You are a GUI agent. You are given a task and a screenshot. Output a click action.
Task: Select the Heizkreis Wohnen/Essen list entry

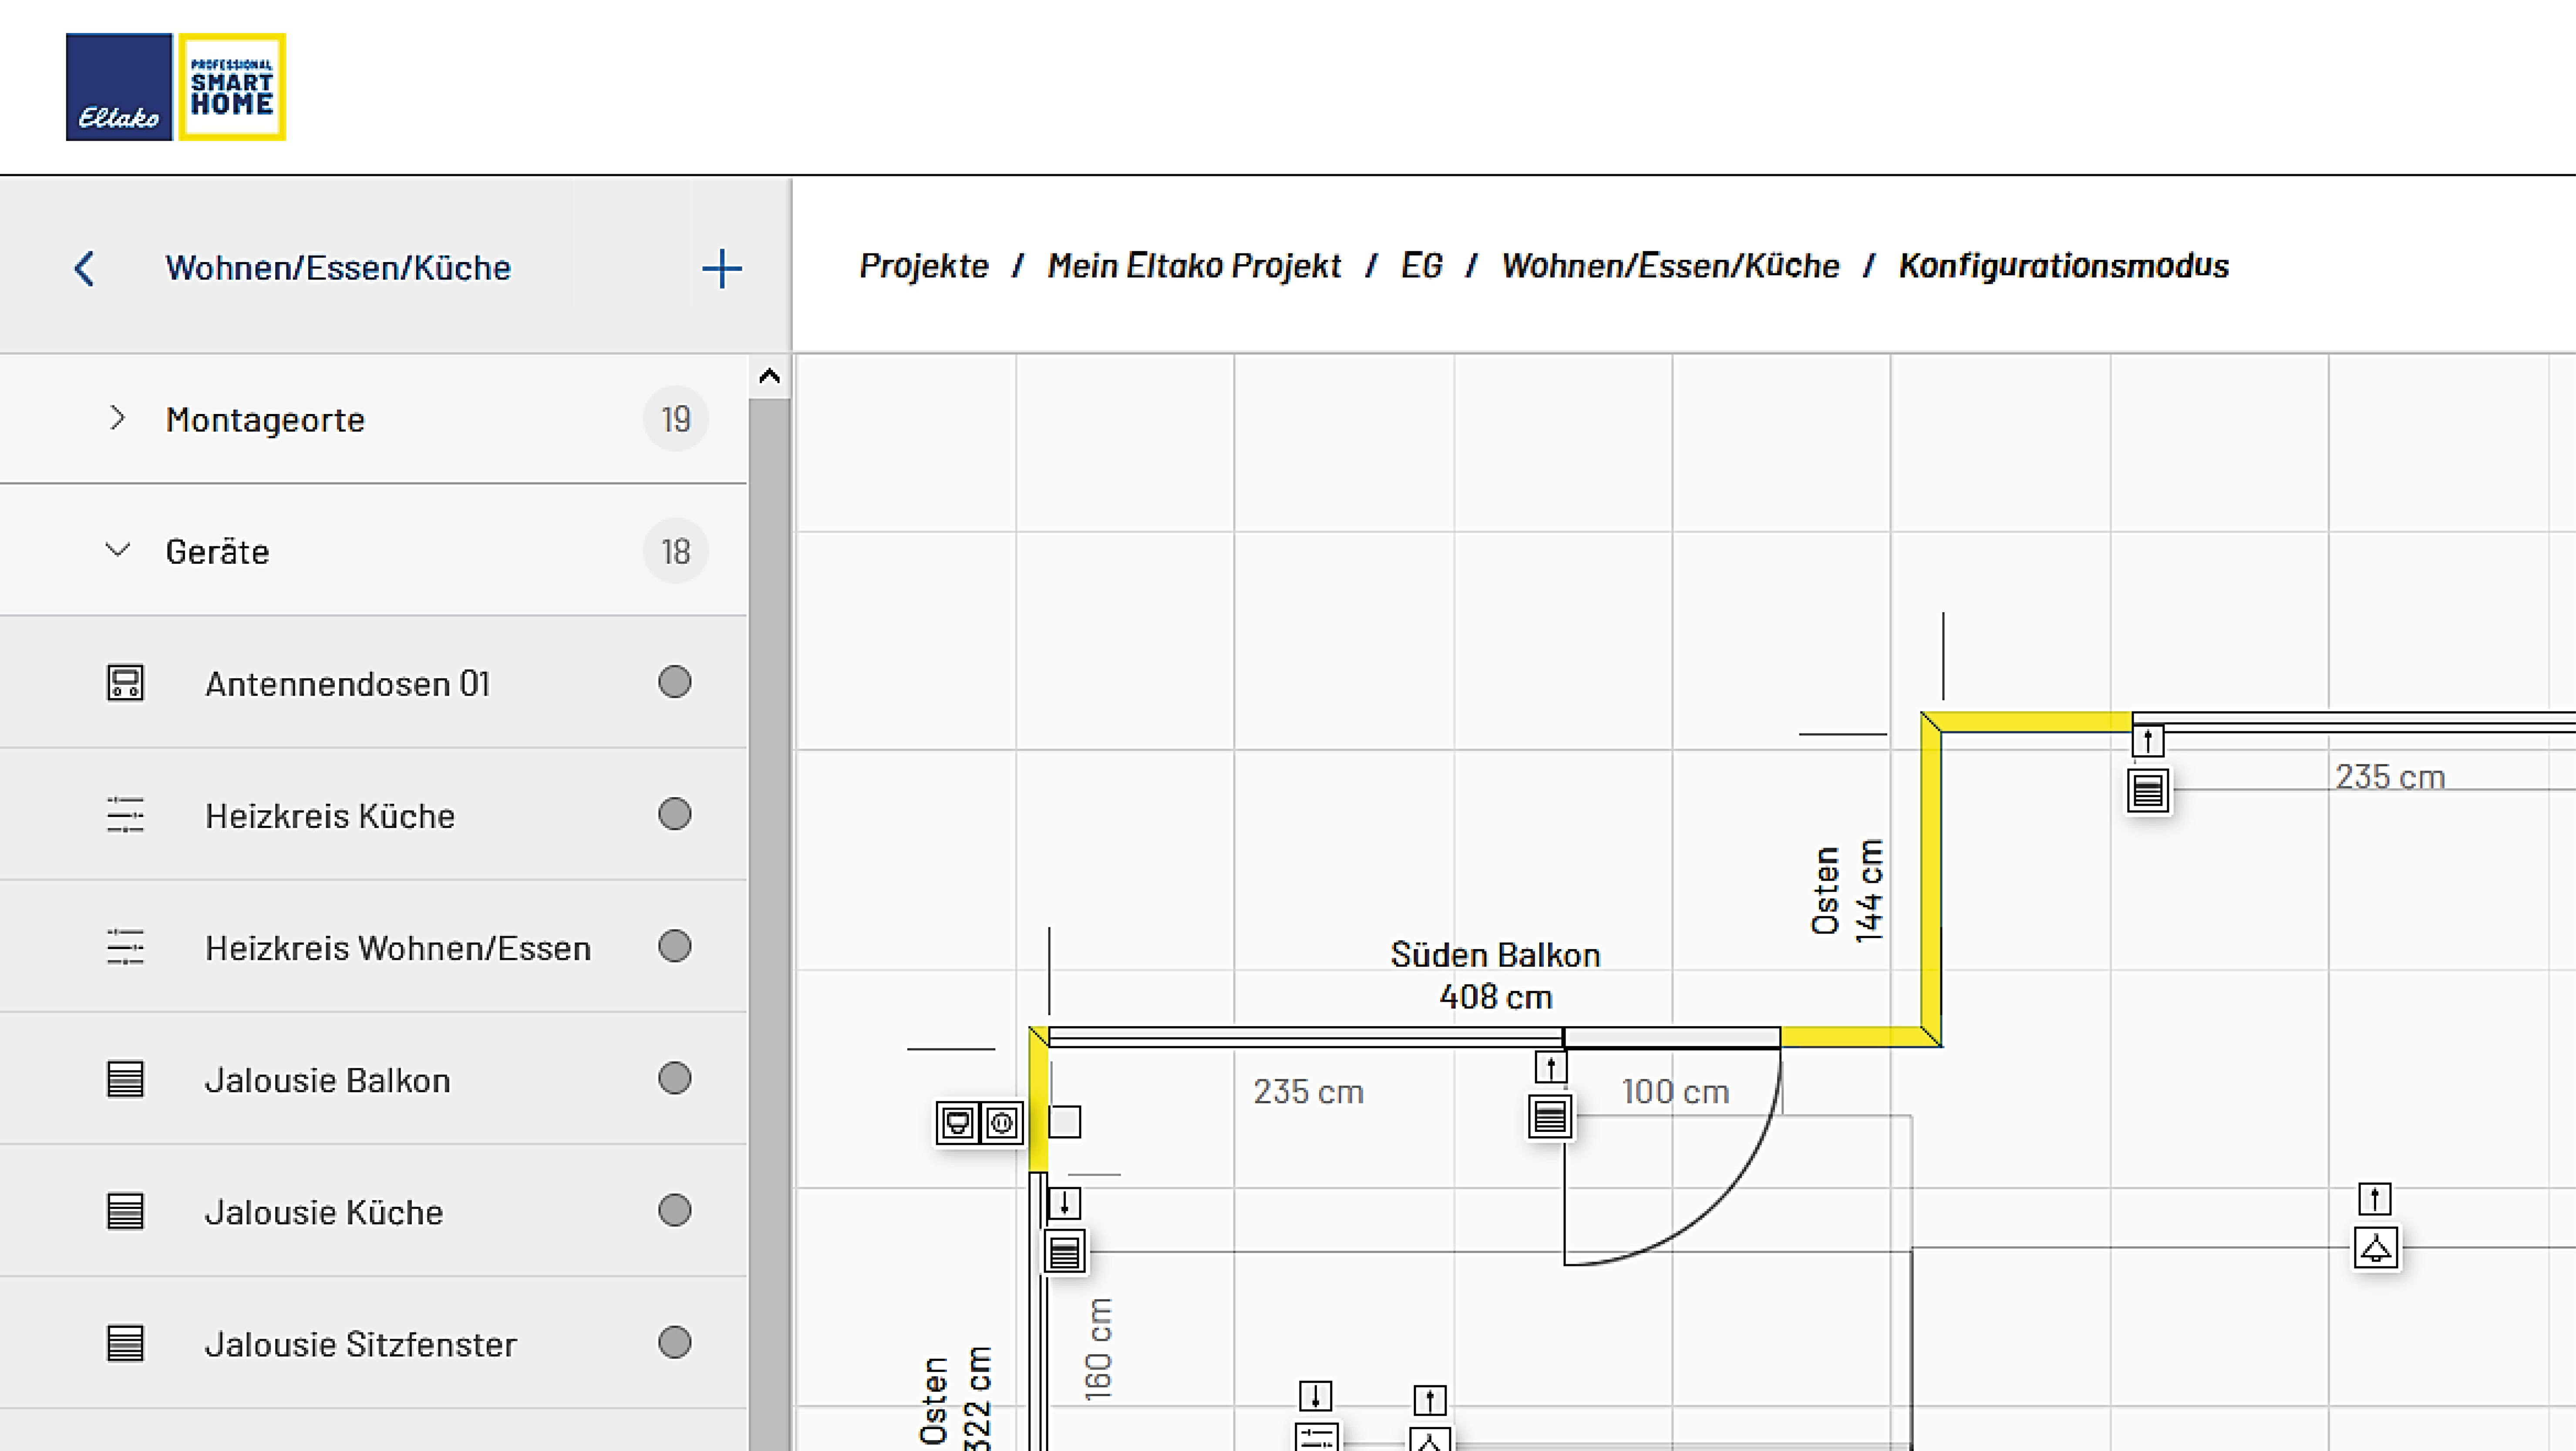pyautogui.click(x=397, y=947)
